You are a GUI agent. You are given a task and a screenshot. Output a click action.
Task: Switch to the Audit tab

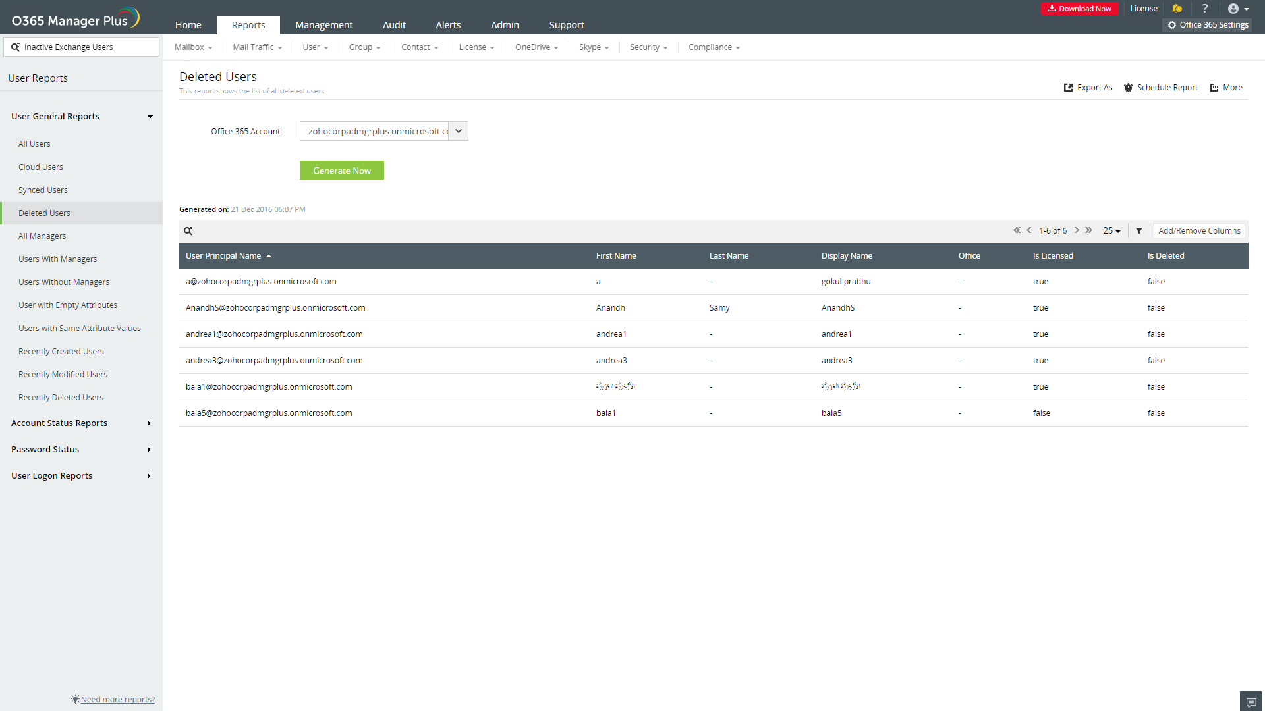click(394, 25)
